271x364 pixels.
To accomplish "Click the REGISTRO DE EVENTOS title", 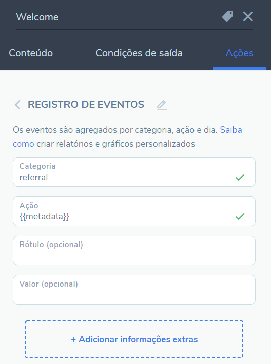I will pos(86,104).
